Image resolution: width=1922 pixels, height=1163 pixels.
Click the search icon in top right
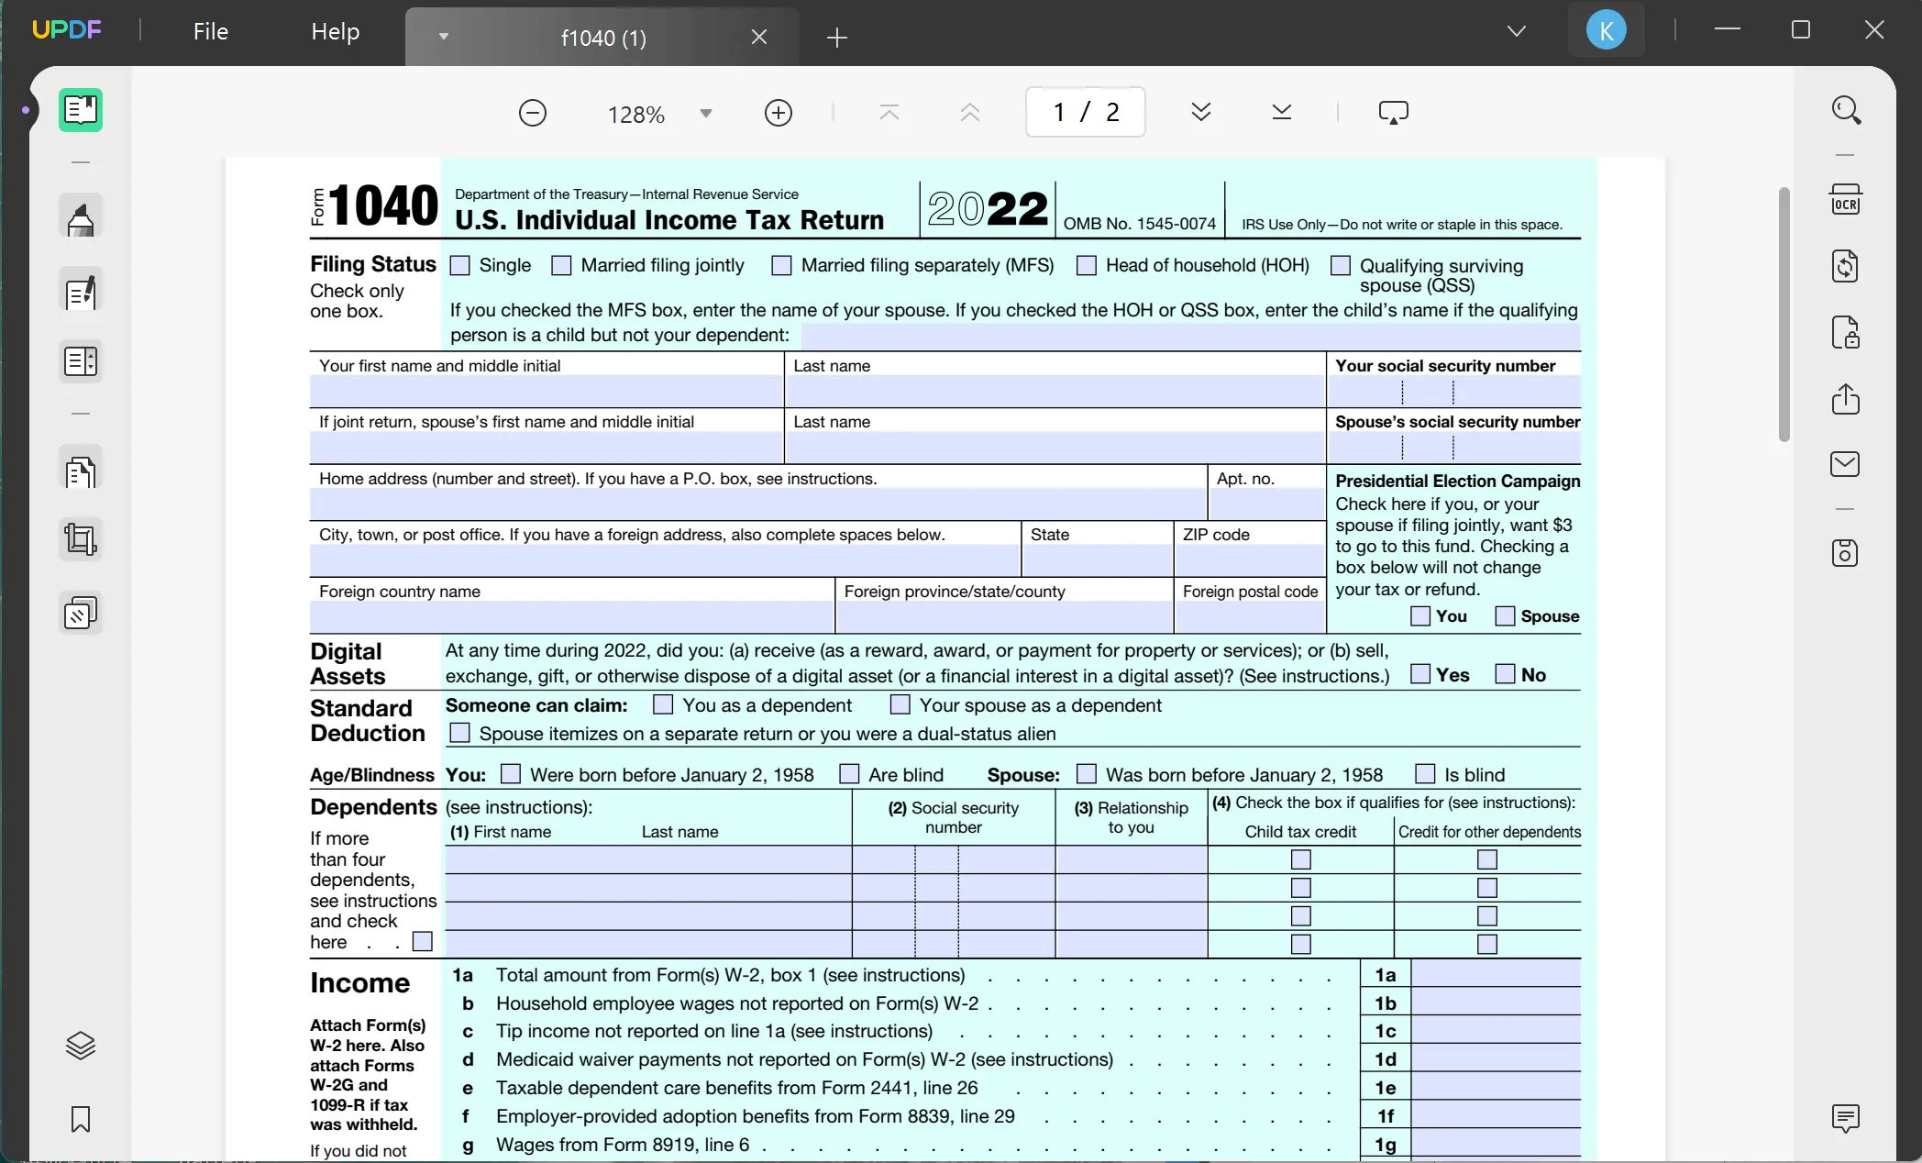[1847, 110]
